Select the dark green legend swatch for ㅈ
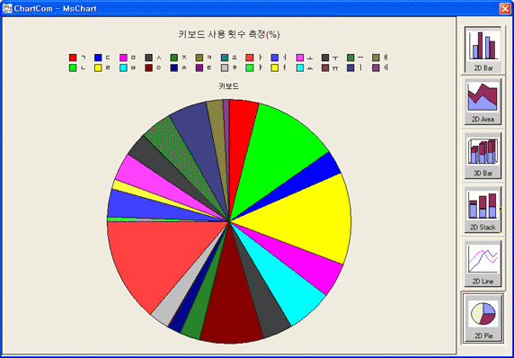514x358 pixels. point(174,58)
